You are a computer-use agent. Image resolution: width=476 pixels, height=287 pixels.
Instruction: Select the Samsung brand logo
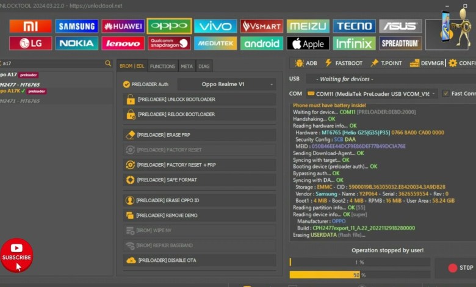[x=76, y=26]
